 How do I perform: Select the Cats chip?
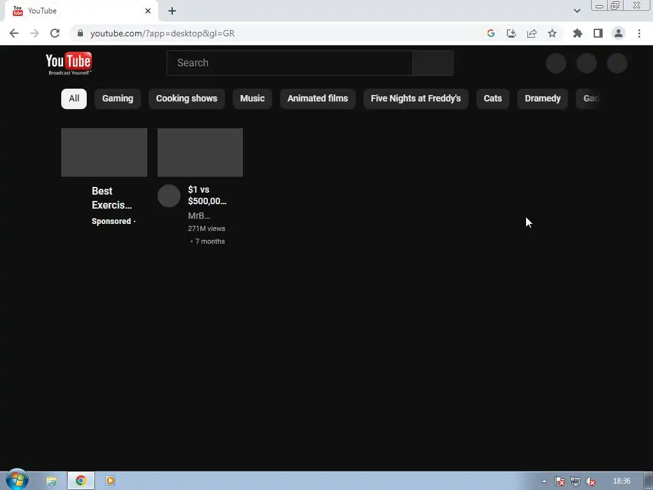point(493,99)
